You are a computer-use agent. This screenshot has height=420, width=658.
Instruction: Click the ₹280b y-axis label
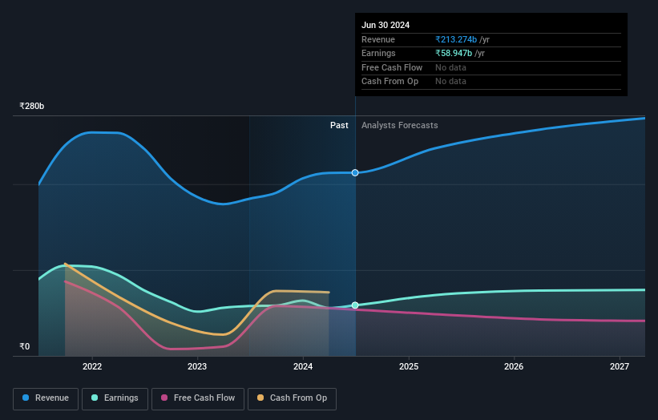[x=31, y=106]
